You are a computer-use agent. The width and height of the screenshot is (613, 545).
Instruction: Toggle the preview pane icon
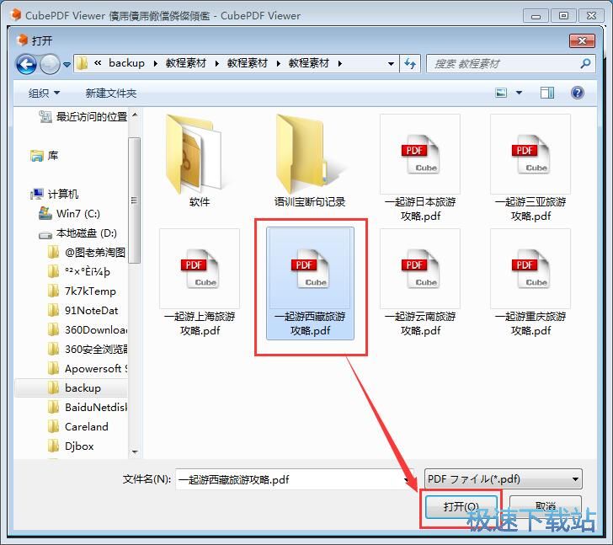coord(547,93)
